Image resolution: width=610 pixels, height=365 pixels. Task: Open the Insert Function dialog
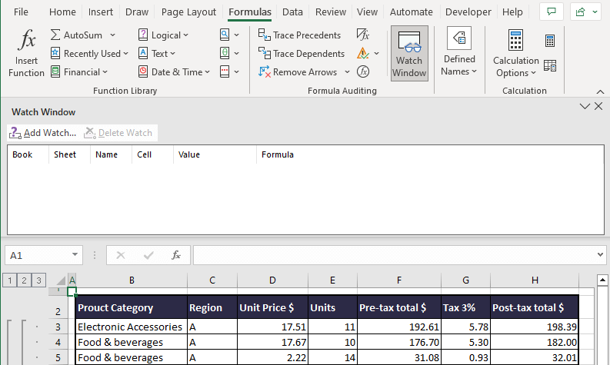pos(26,53)
